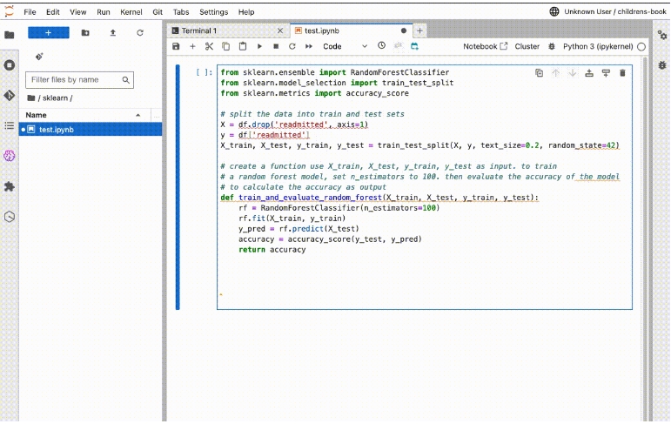671x424 pixels.
Task: Click the Git clone icon below toolbar
Action: pos(39,57)
